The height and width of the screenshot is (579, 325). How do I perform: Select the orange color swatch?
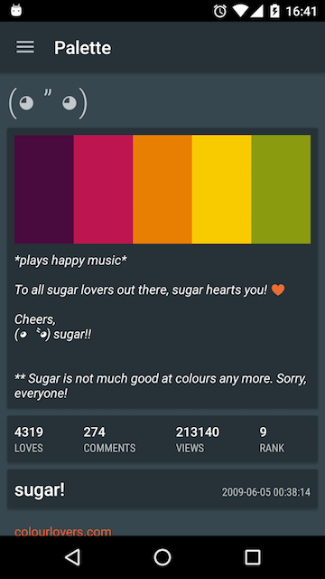point(162,189)
